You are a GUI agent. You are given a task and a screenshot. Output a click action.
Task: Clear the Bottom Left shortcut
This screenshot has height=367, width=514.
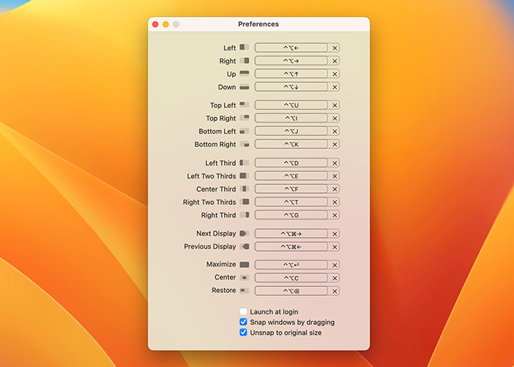334,131
